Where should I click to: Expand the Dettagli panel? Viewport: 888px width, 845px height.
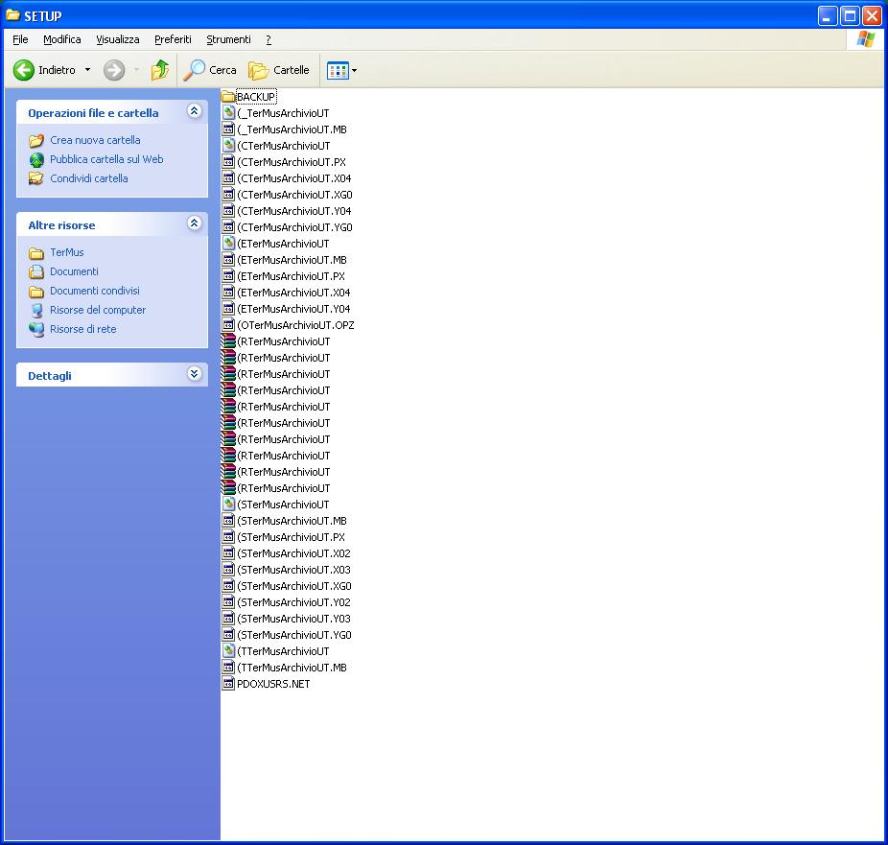point(195,375)
